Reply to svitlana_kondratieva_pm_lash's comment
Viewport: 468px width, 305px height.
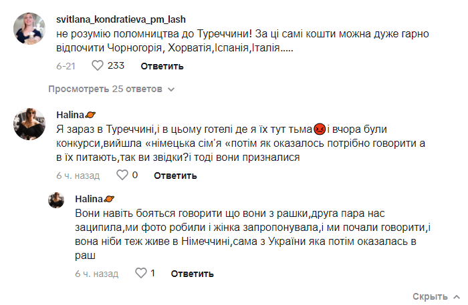(x=162, y=66)
